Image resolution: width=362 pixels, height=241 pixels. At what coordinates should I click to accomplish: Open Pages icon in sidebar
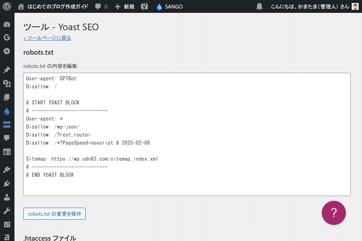7,97
